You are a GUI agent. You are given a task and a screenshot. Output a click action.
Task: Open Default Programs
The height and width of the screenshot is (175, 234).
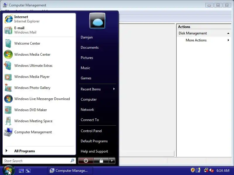click(x=94, y=141)
